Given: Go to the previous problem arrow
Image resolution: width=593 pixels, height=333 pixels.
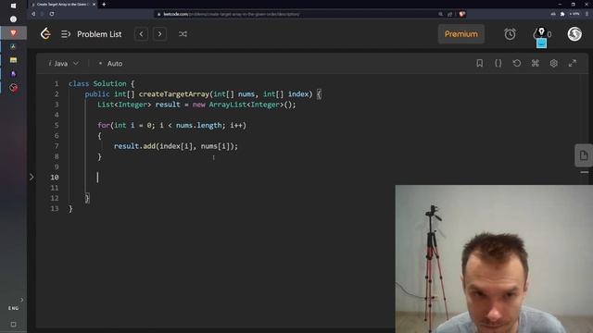Looking at the screenshot, I should [141, 34].
